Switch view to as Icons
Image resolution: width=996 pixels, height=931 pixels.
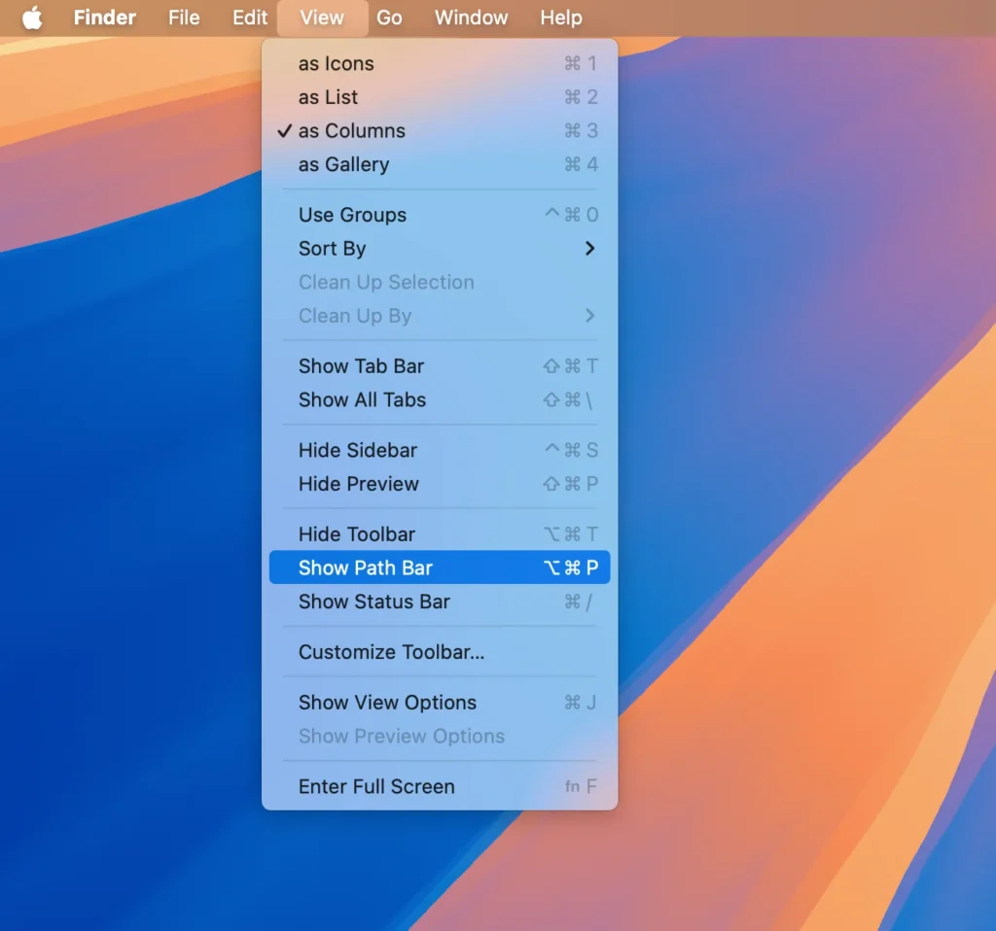click(x=440, y=63)
